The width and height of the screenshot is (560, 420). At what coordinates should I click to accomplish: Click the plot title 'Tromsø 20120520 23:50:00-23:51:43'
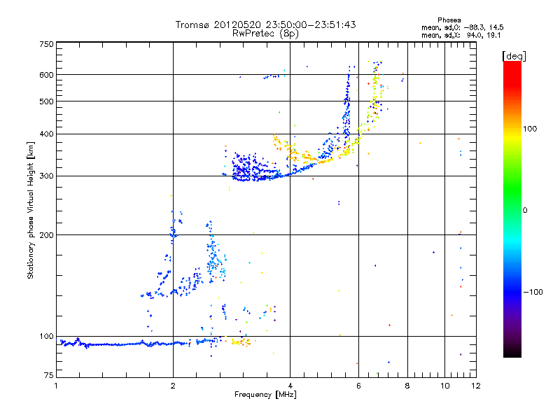tap(265, 24)
